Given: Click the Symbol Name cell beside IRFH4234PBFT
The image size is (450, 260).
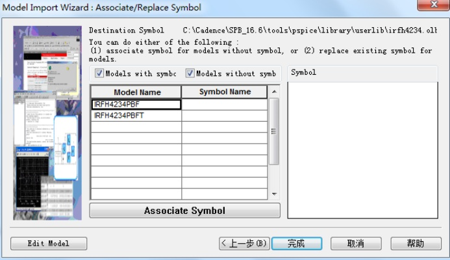Looking at the screenshot, I should coord(225,116).
